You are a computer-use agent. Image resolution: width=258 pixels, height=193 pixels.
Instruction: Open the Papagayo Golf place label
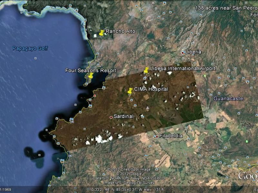[30, 49]
